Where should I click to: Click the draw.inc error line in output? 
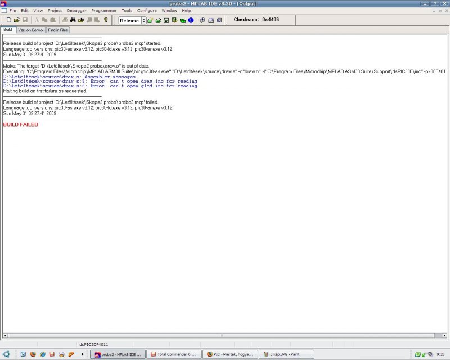pos(100,81)
